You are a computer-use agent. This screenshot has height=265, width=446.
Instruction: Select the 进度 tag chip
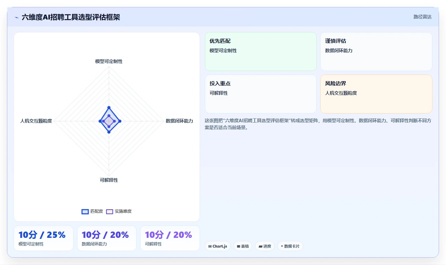(x=265, y=246)
